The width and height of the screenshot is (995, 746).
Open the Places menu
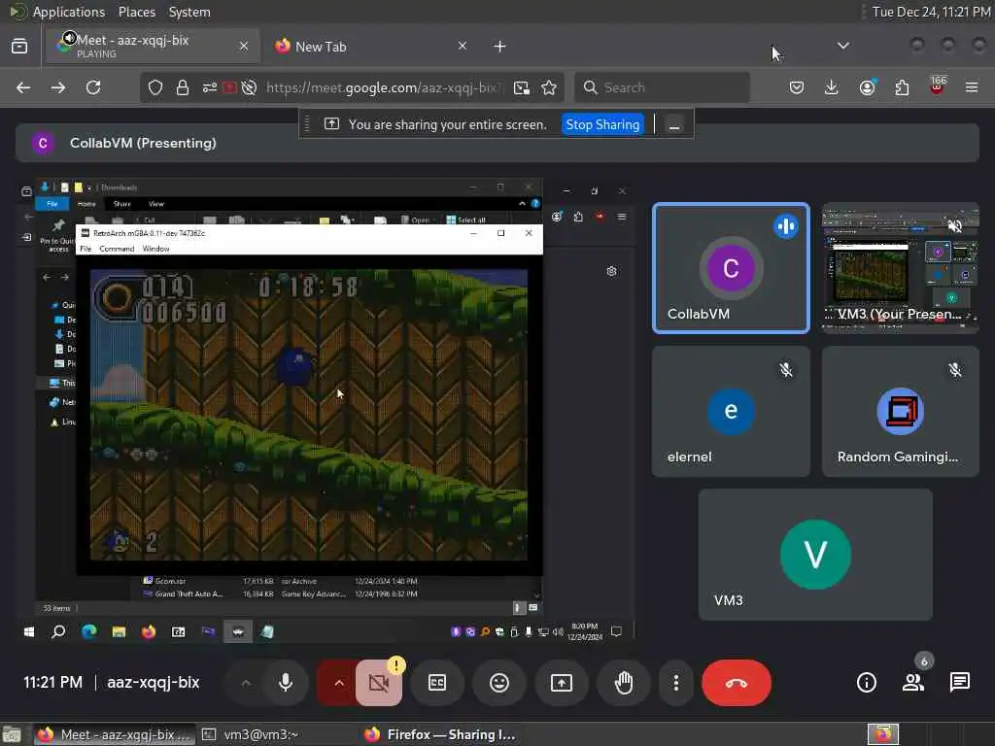tap(136, 12)
